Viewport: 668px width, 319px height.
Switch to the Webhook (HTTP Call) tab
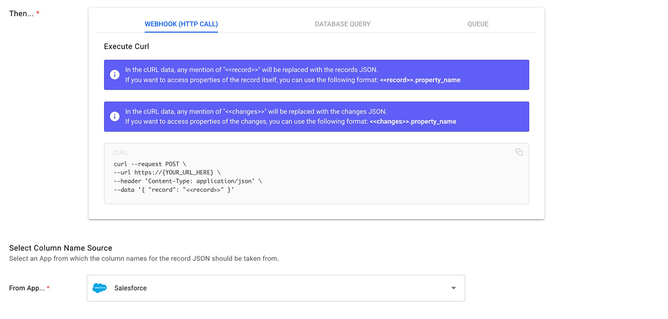click(181, 24)
